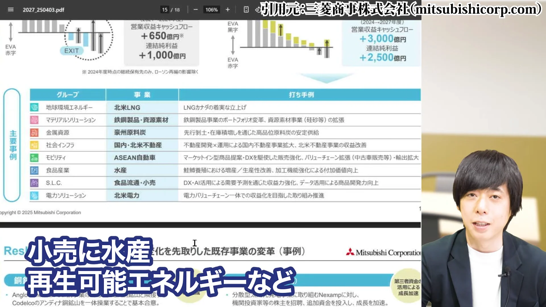The height and width of the screenshot is (307, 546).
Task: Click the 社会インフラ group name
Action: click(x=60, y=145)
